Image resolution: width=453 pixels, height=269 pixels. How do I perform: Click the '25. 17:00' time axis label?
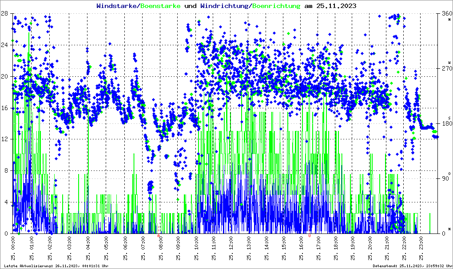point(318,248)
